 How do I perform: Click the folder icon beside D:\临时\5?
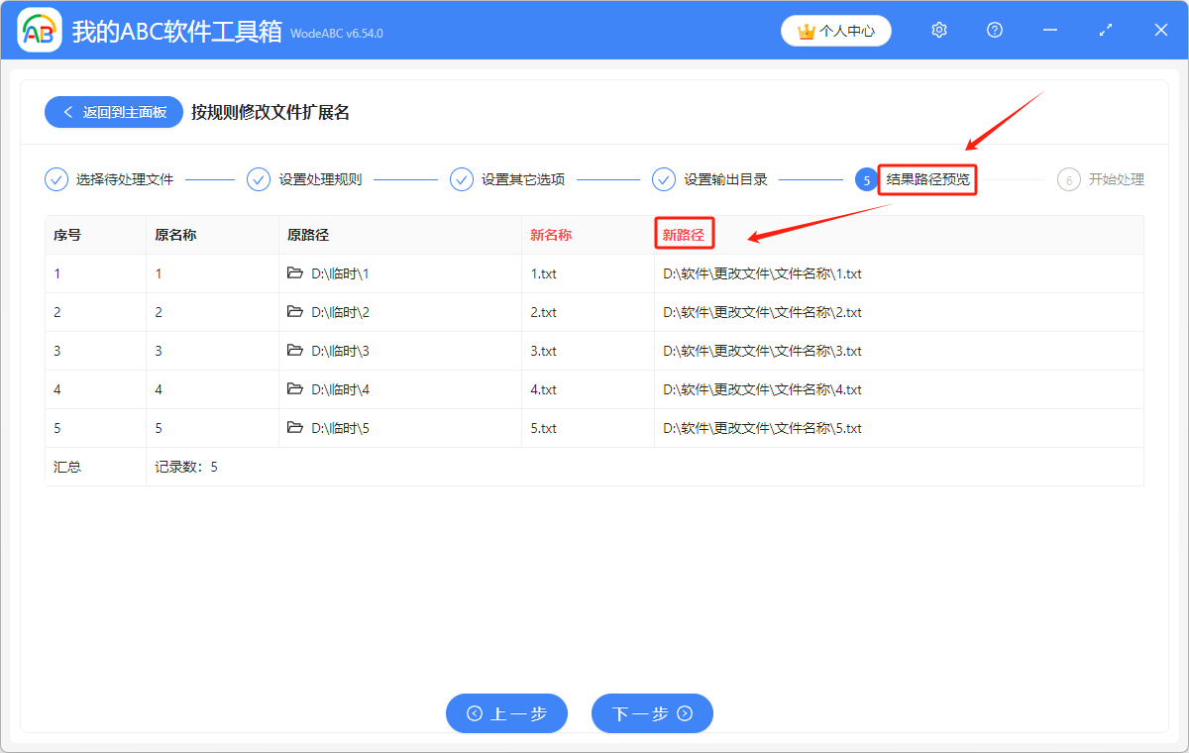coord(296,428)
